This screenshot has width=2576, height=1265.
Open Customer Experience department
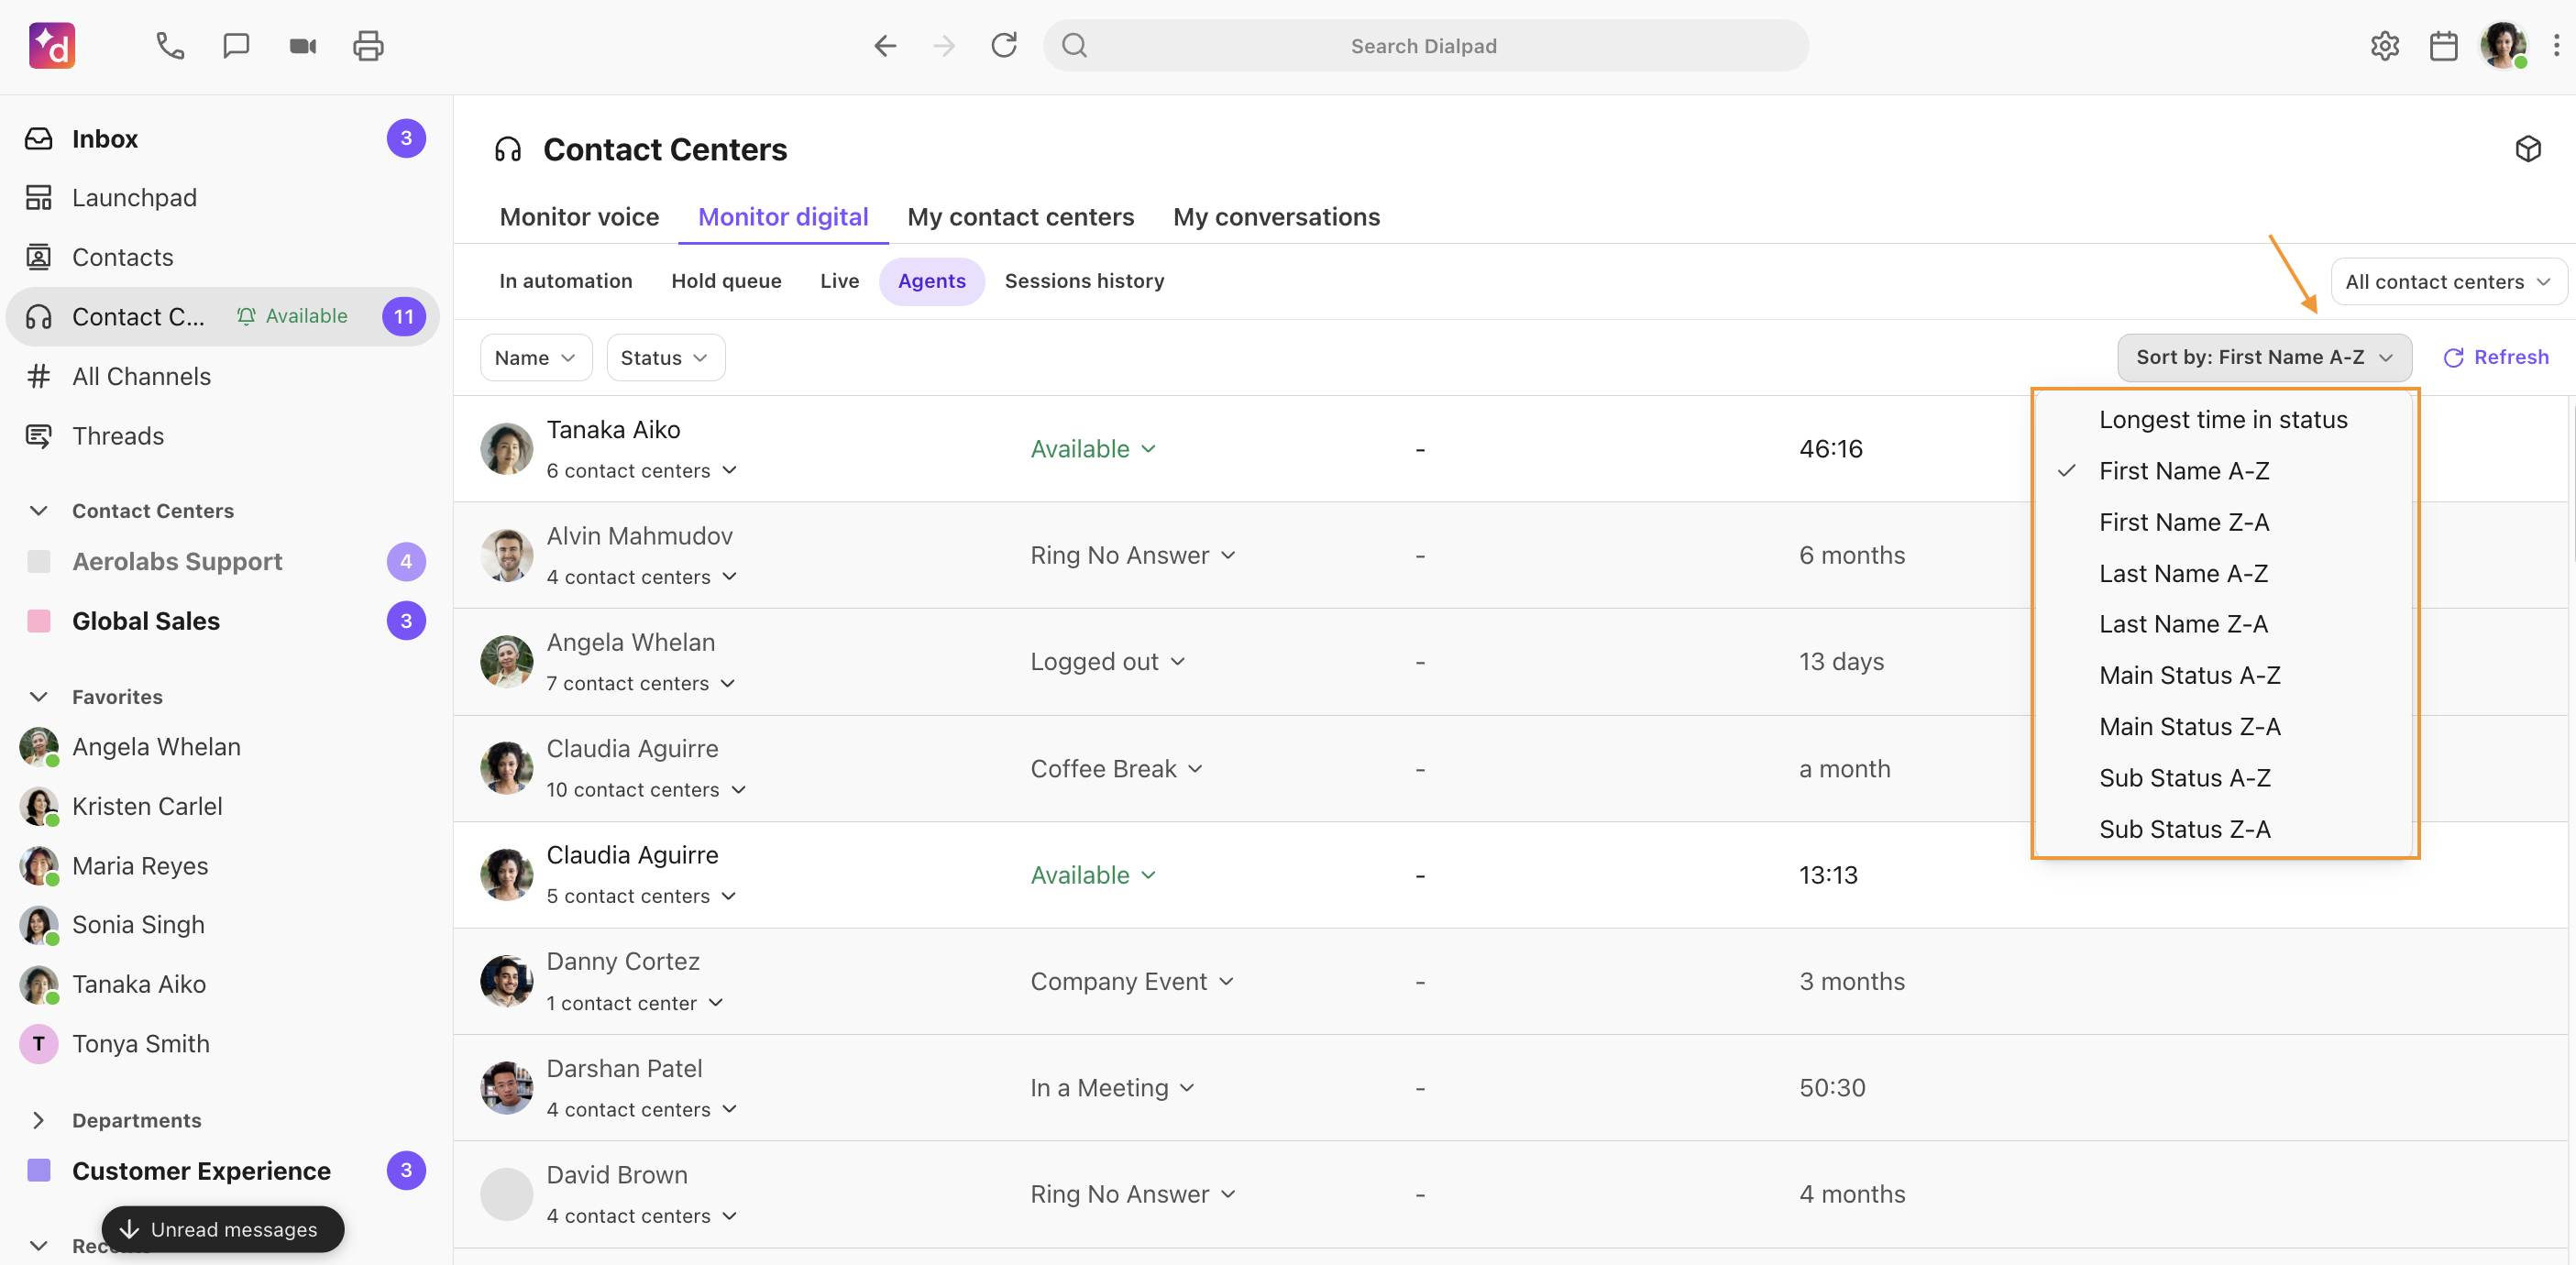point(226,1171)
